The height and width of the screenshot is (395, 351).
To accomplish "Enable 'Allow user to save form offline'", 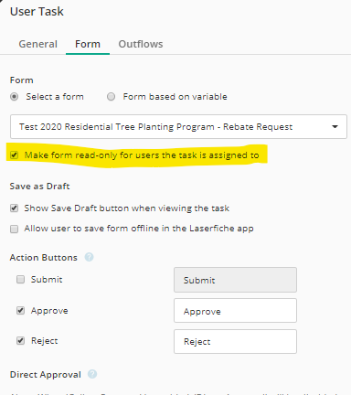I will click(14, 229).
